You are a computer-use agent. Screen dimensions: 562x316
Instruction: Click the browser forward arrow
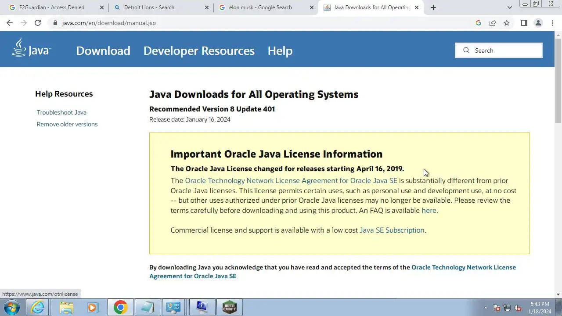[24, 23]
